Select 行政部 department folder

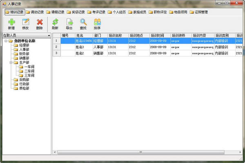(24, 84)
